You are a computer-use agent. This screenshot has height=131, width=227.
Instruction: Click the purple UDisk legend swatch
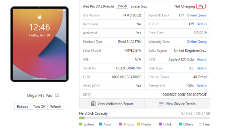(160, 124)
